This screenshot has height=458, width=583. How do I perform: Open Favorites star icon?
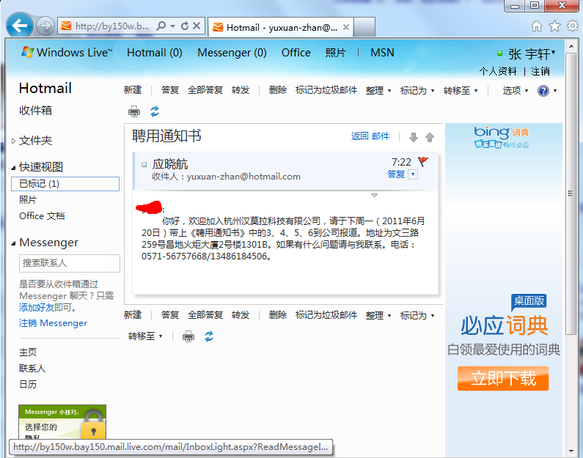tap(554, 26)
